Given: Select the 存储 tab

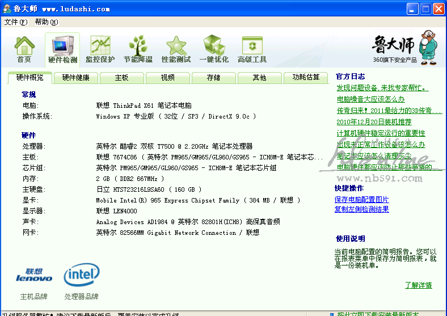Looking at the screenshot, I should [213, 78].
